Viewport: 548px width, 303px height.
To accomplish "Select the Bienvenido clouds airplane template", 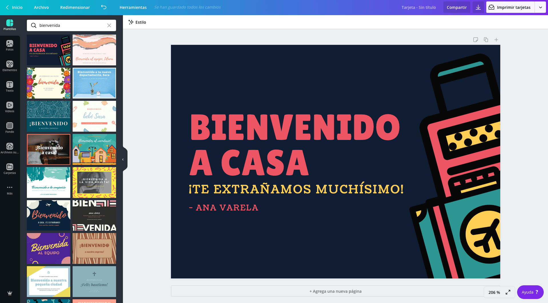I will pyautogui.click(x=49, y=215).
